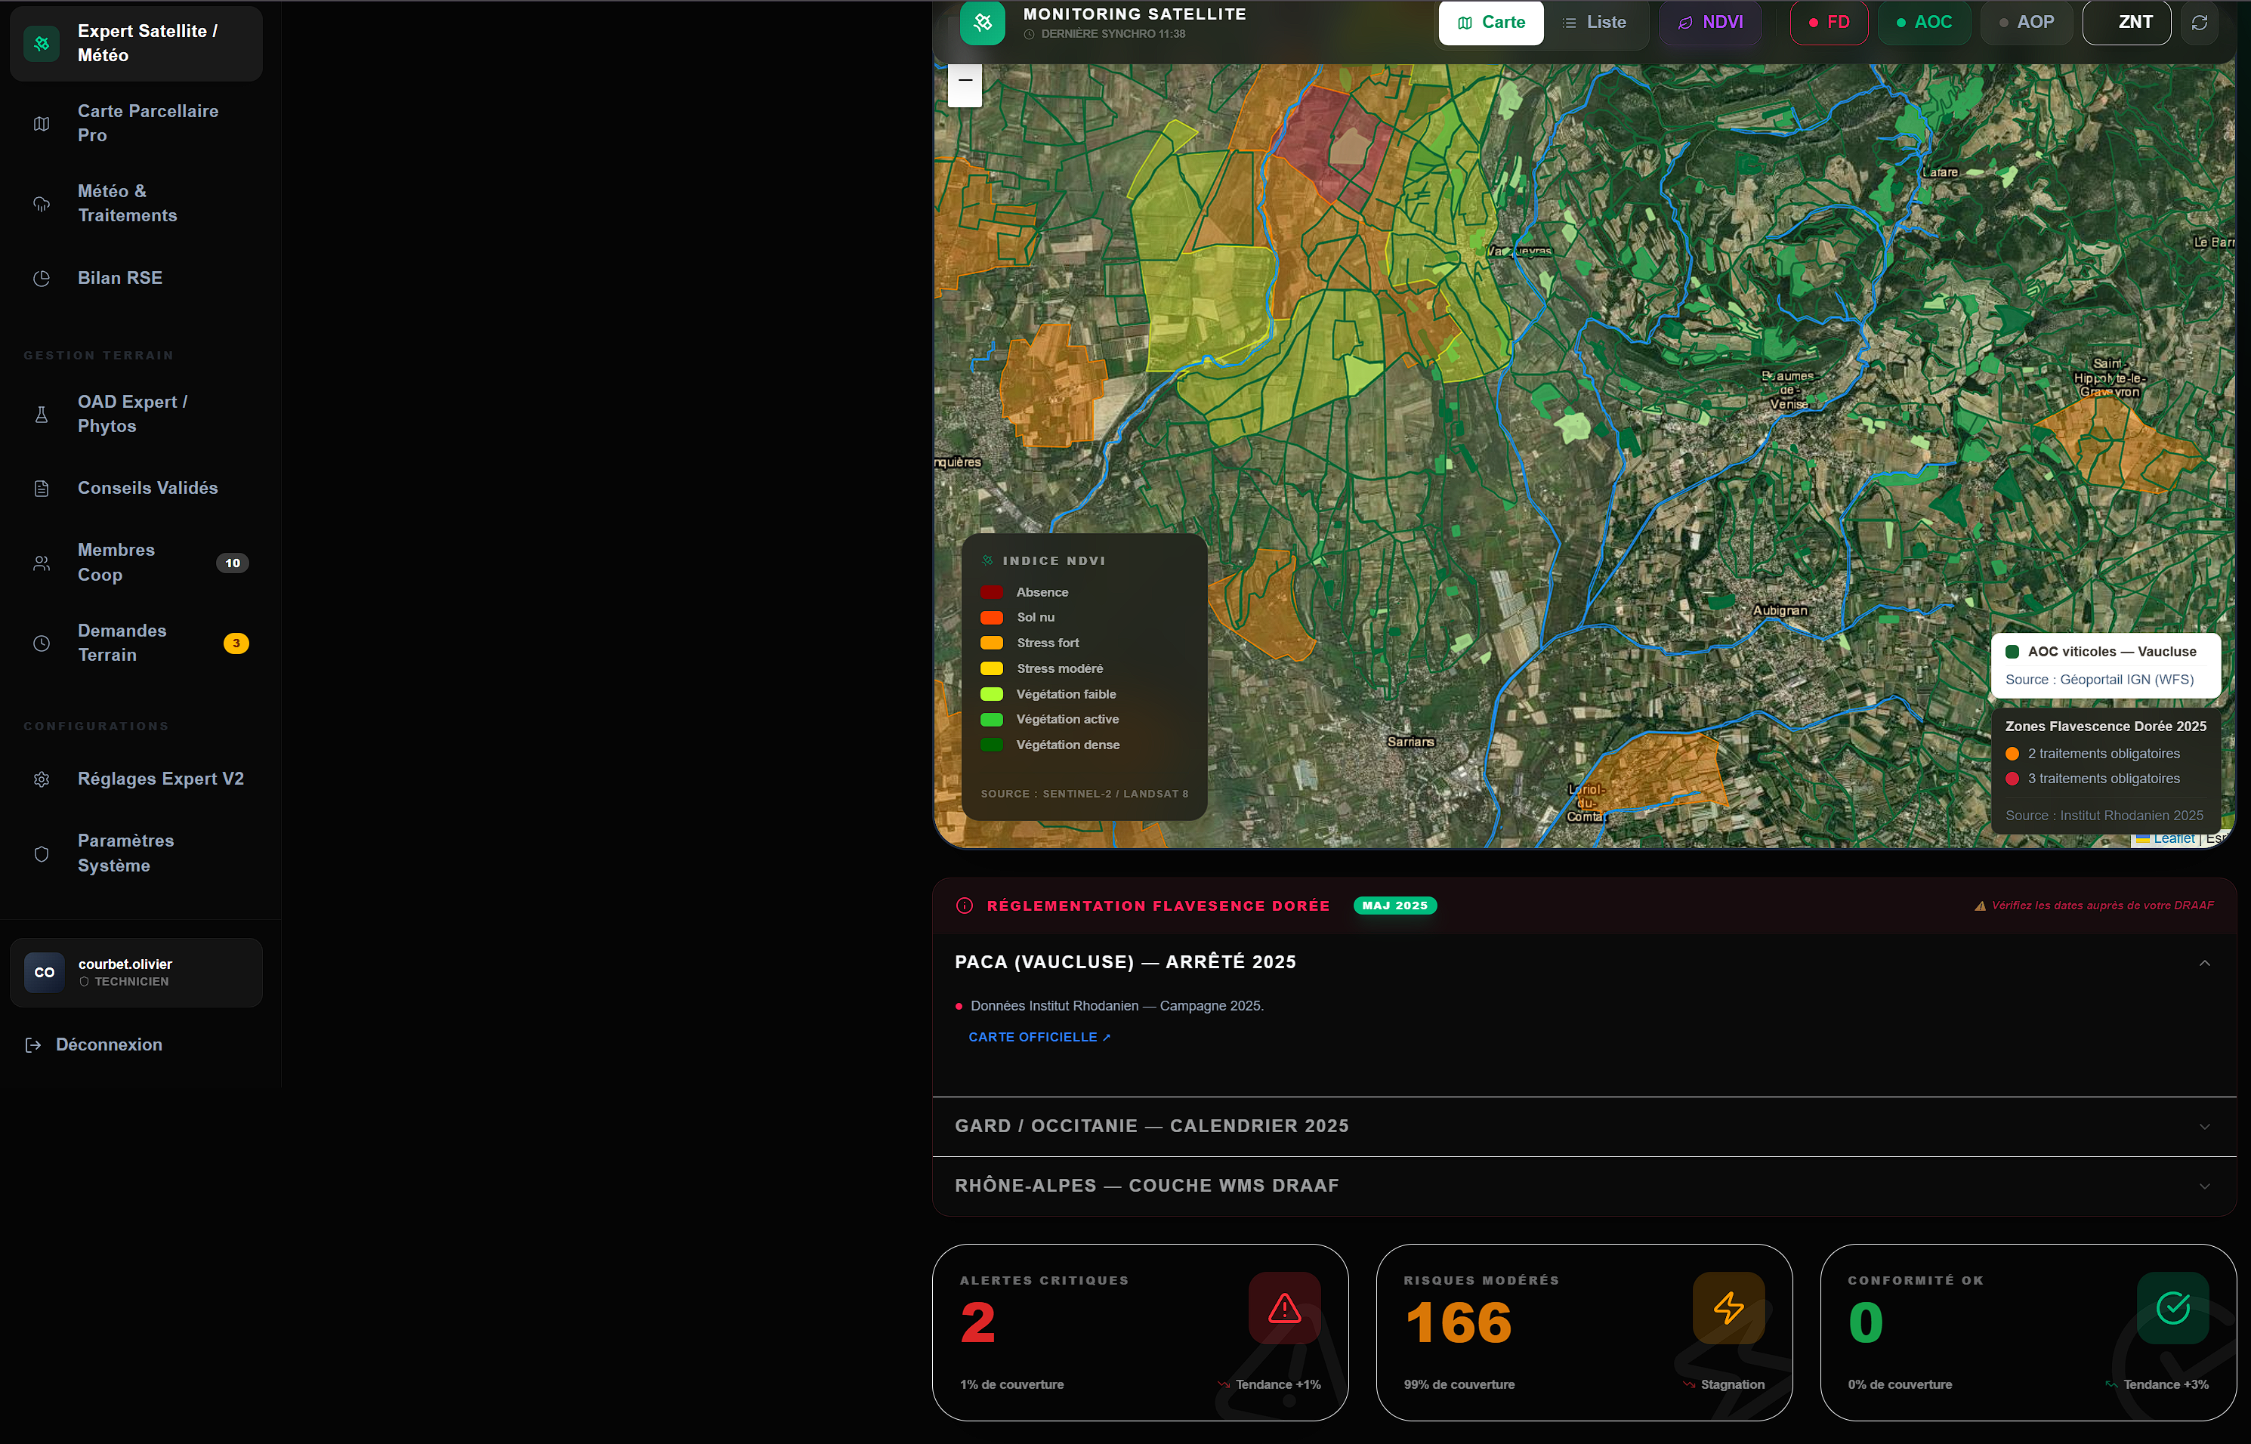Click the info icon beside Réglementation Flavesence
Screen dimensions: 2251x1444
[964, 906]
